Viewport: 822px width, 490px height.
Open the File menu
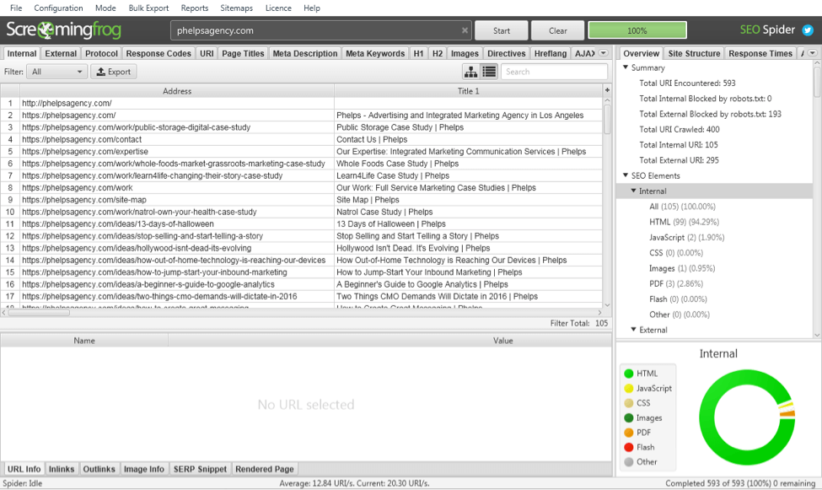[x=16, y=8]
